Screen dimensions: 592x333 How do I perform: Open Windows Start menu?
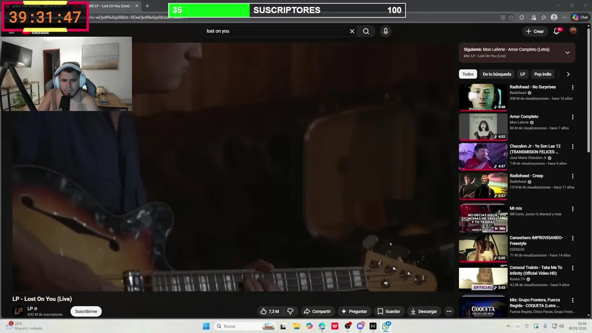click(206, 326)
